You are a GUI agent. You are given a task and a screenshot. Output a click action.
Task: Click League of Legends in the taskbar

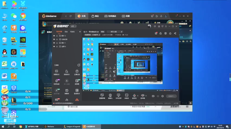click(x=72, y=126)
